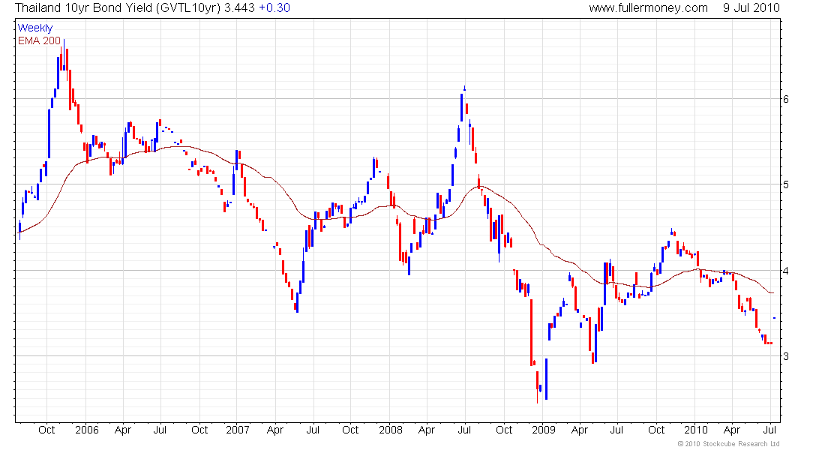
Task: Click the 'Jul' label between 2008 and 2009
Action: pos(464,430)
